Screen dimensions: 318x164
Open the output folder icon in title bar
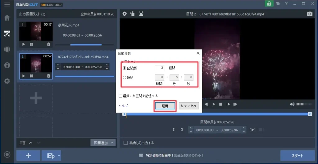point(278,3)
